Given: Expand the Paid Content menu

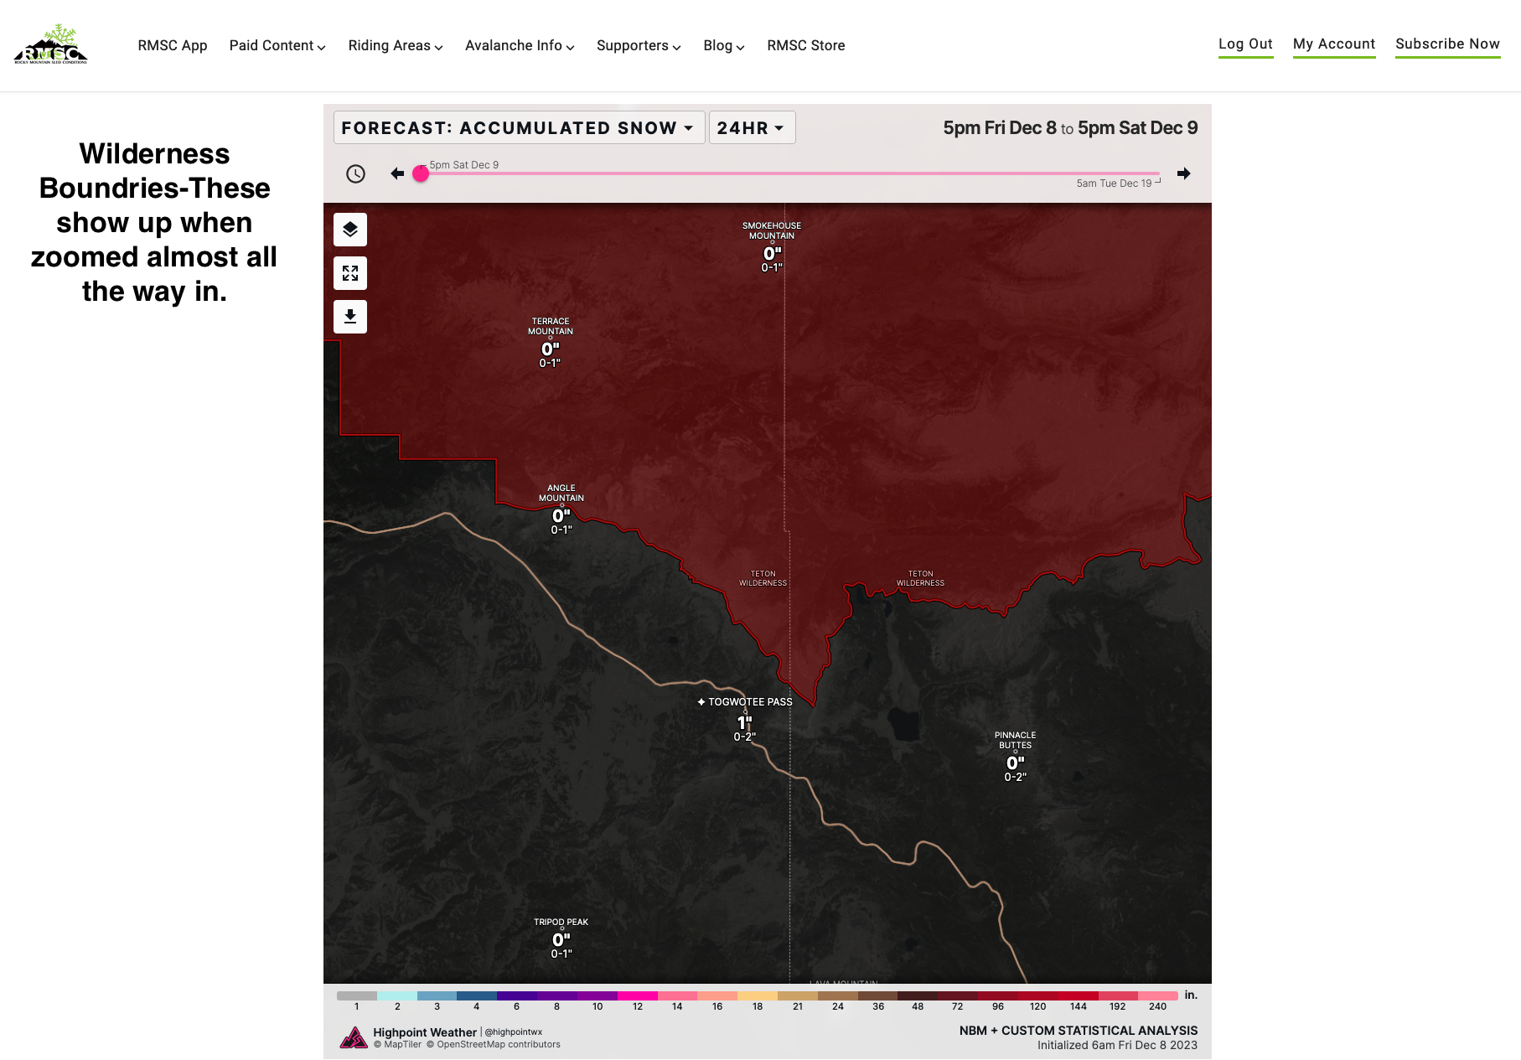Looking at the screenshot, I should [x=277, y=46].
